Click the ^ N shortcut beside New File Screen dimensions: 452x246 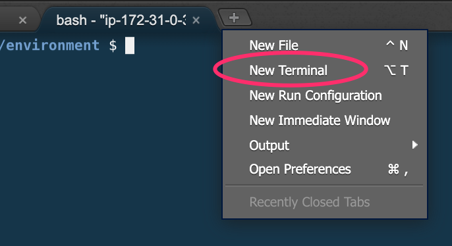pyautogui.click(x=397, y=45)
